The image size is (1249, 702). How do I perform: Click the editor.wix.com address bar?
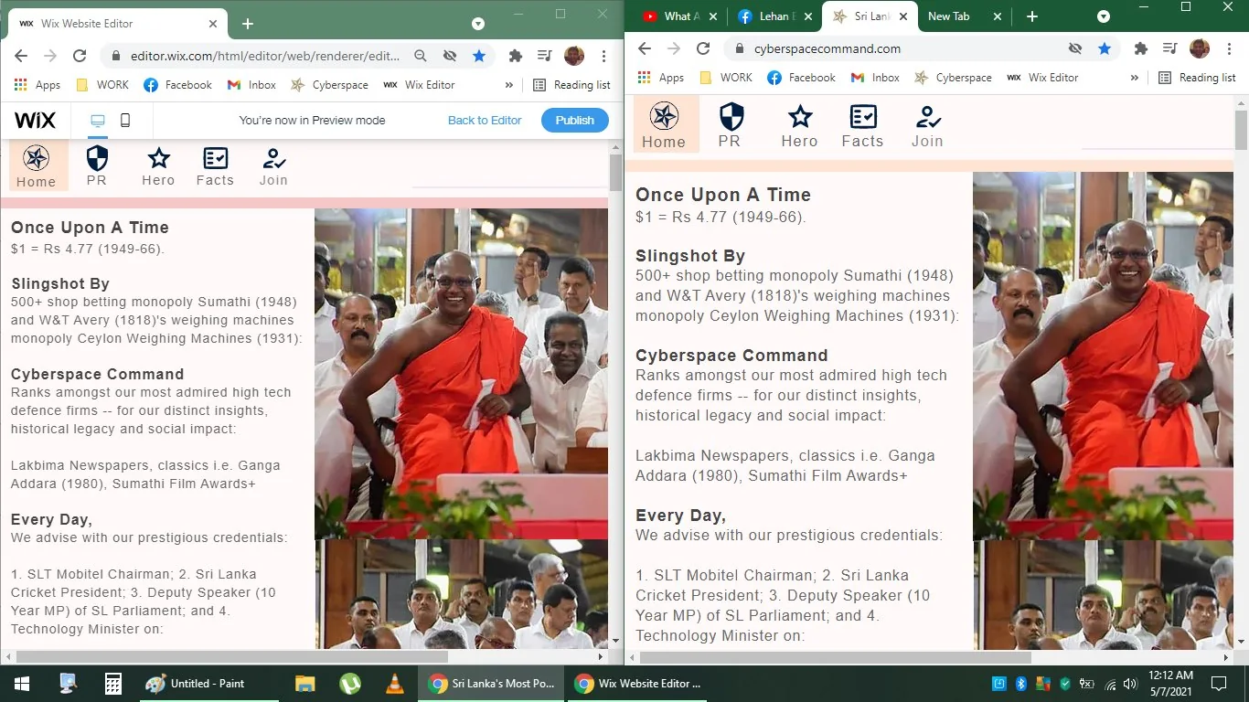(x=265, y=56)
